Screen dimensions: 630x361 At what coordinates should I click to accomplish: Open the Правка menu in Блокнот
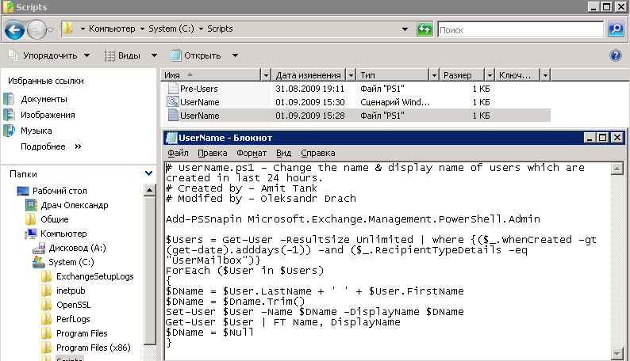pos(212,153)
